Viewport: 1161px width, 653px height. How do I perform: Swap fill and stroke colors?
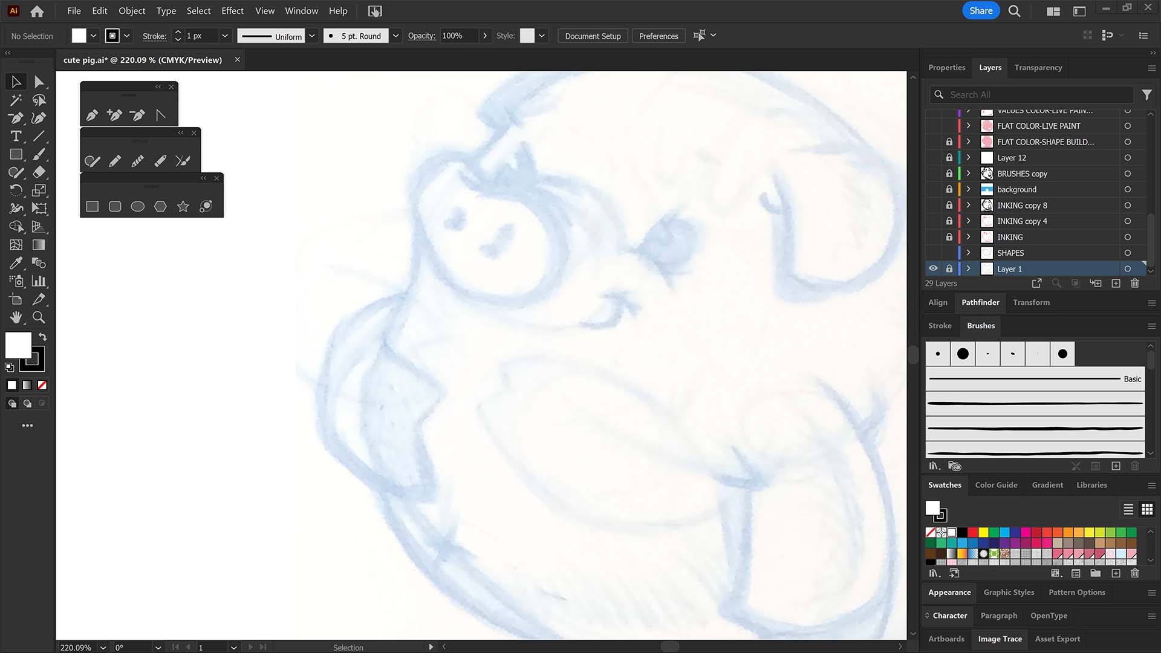pos(42,336)
